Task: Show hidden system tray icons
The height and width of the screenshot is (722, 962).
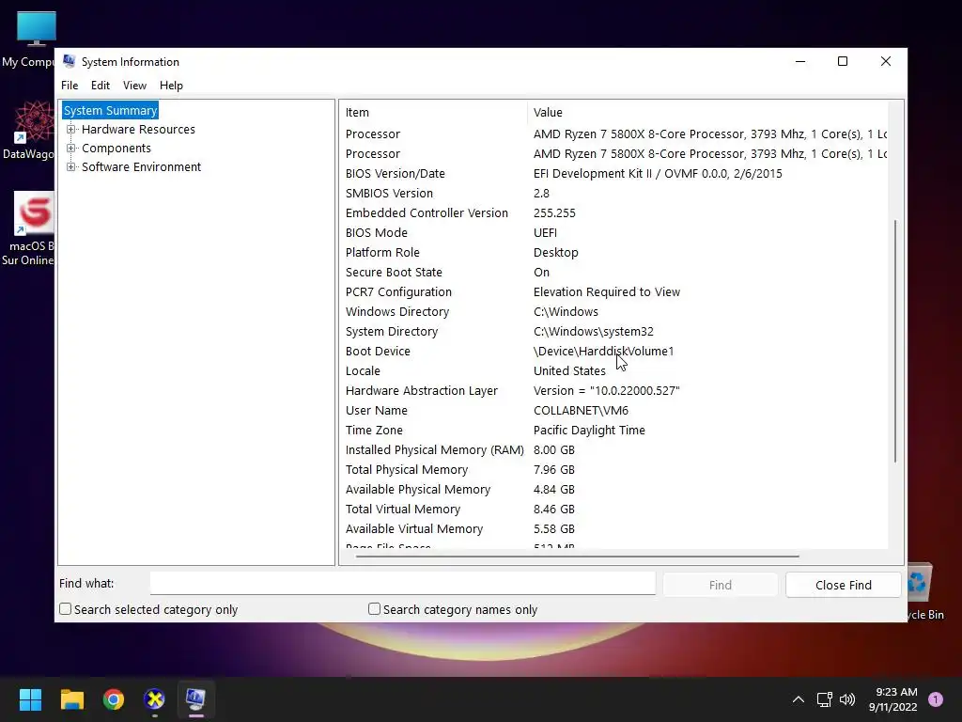Action: 799,699
